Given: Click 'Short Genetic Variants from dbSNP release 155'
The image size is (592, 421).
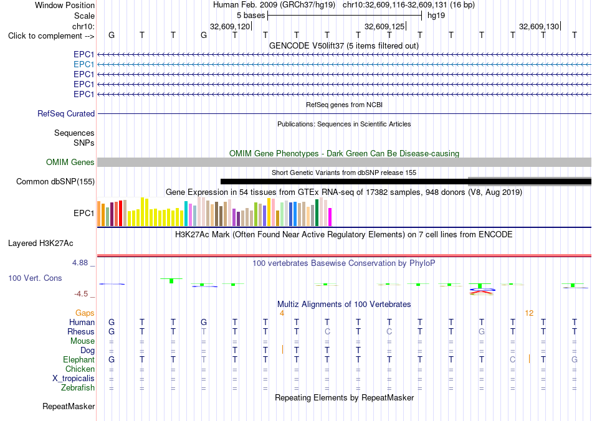Looking at the screenshot, I should tap(344, 173).
